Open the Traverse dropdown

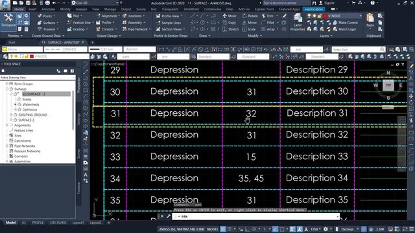click(48, 29)
